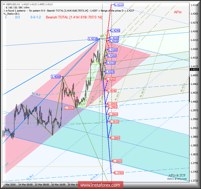Select the 1.4160 level label
Screen dimensions: 201x189
(x=112, y=56)
